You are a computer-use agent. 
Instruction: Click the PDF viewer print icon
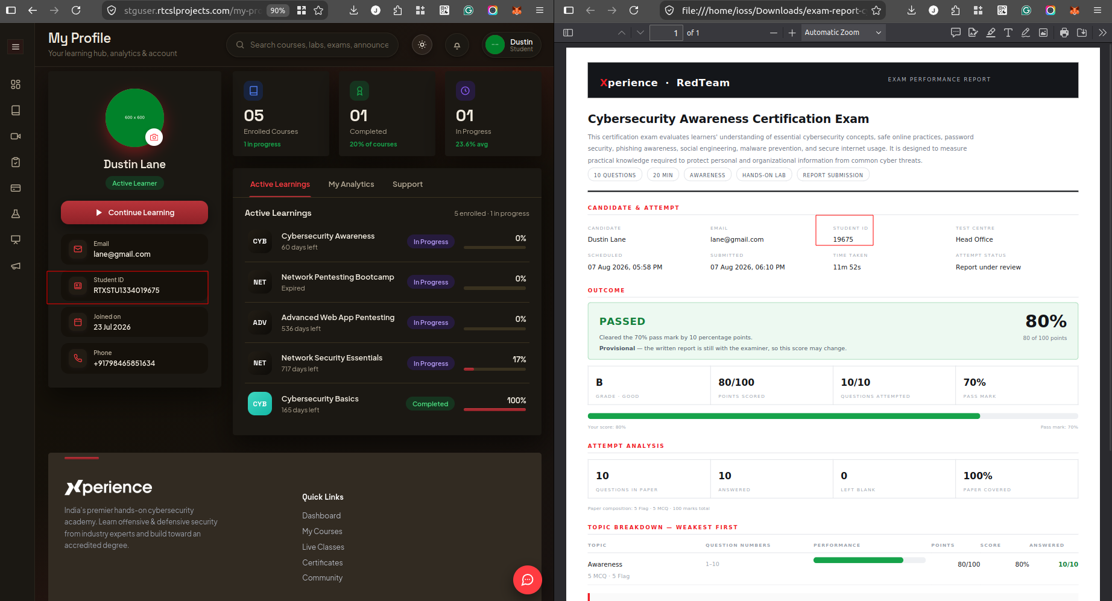(x=1064, y=33)
